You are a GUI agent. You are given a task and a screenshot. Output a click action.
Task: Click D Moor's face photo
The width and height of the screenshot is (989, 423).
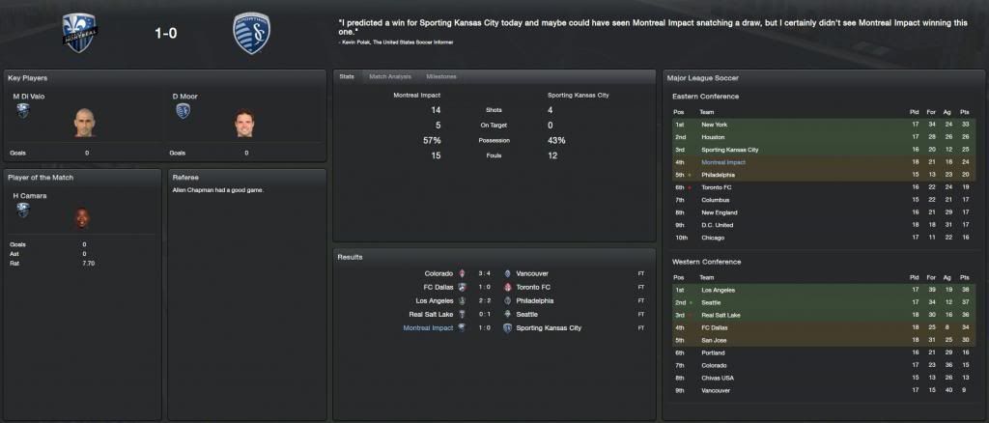[244, 124]
